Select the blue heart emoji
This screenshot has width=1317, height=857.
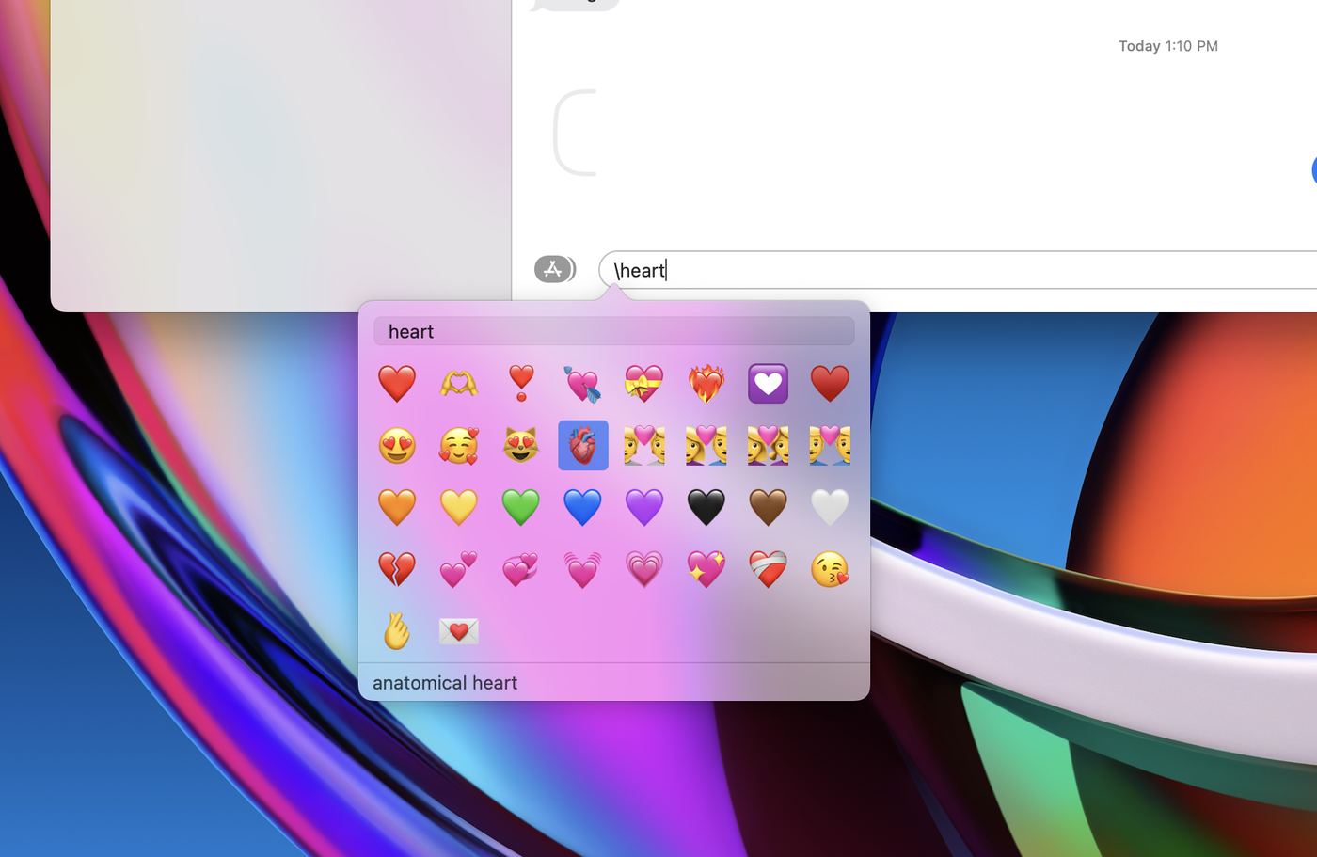point(582,507)
